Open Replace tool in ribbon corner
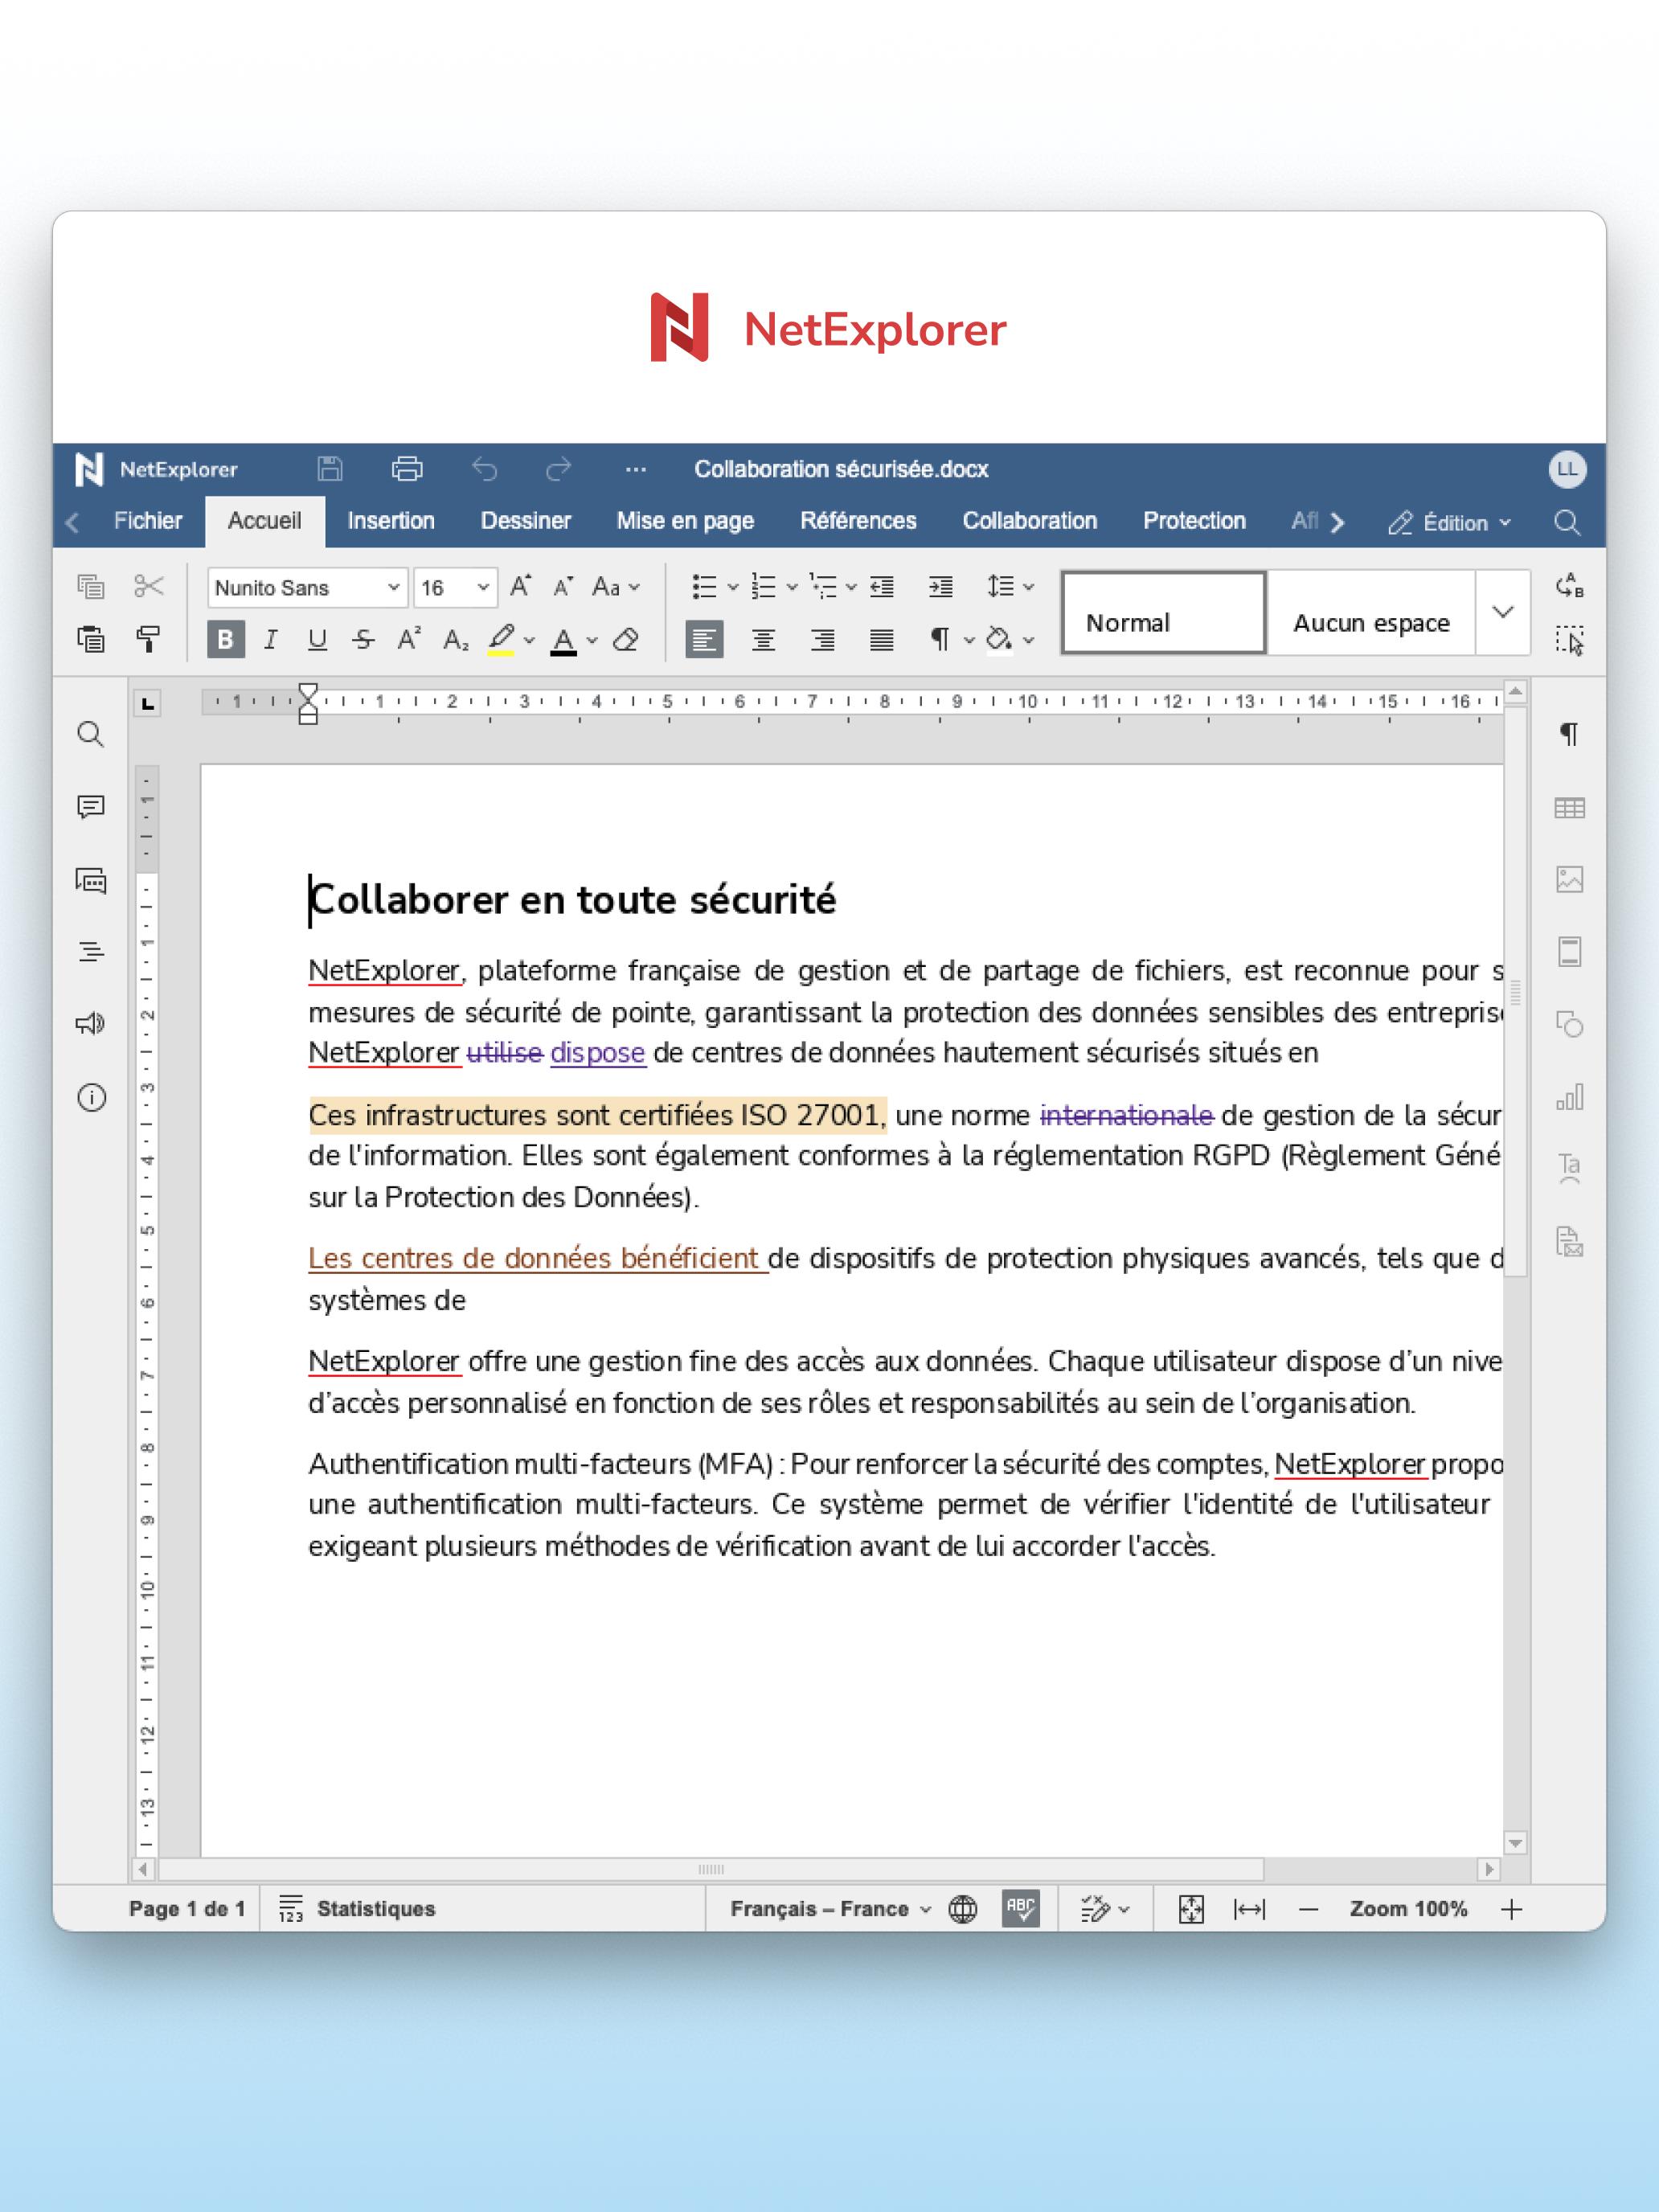1659x2212 pixels. point(1569,586)
